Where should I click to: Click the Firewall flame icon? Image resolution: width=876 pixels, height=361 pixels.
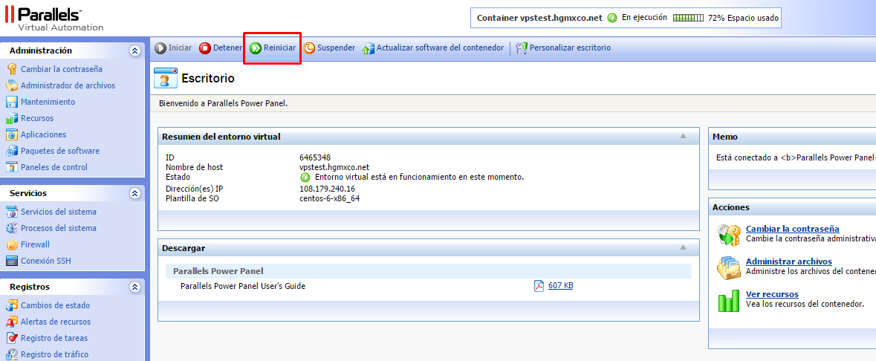click(x=12, y=244)
